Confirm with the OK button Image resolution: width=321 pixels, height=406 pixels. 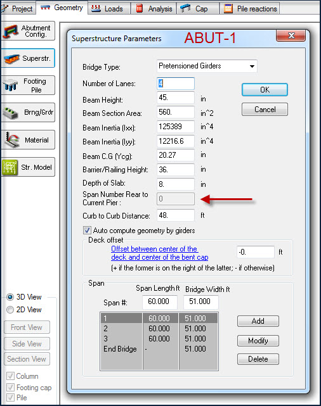coord(265,90)
